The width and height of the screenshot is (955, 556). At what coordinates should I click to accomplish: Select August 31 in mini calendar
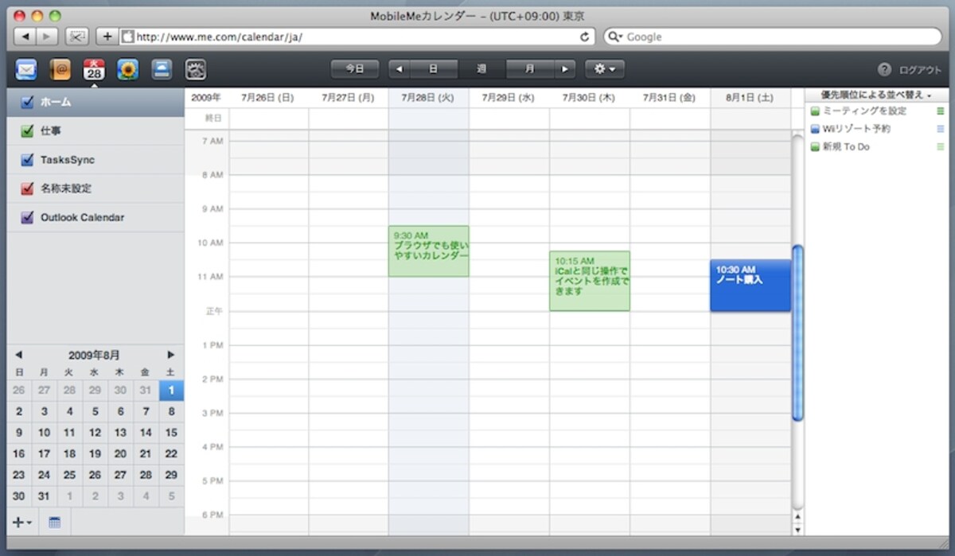[x=44, y=496]
